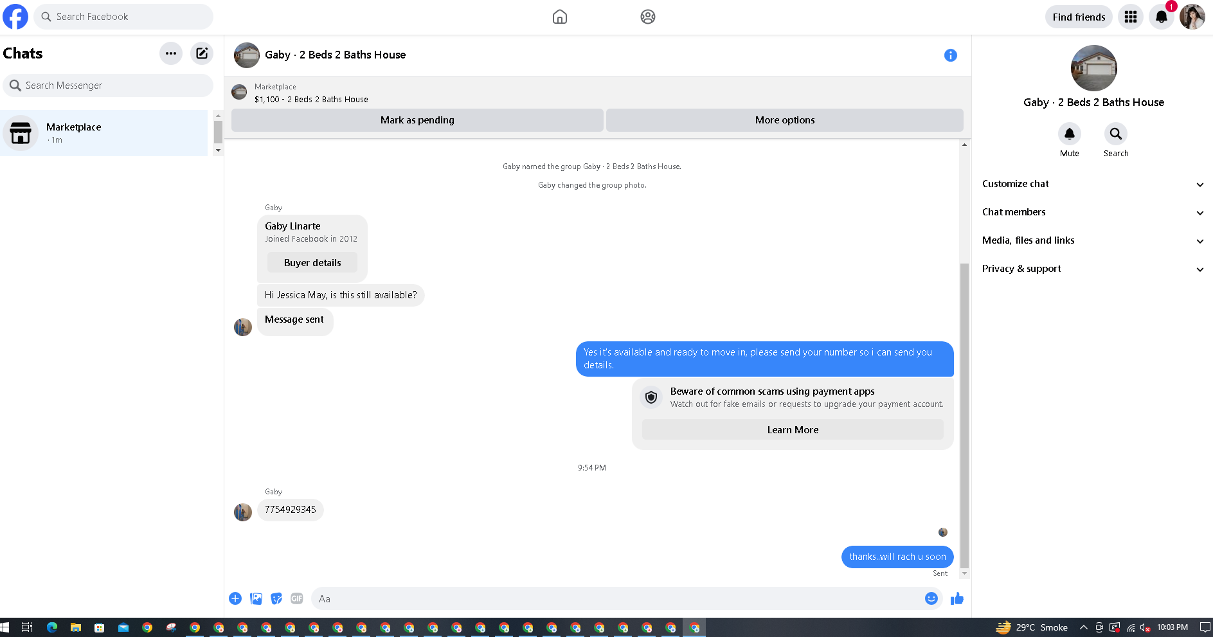Viewport: 1213px width, 637px height.
Task: Open the apps grid menu
Action: click(1131, 17)
